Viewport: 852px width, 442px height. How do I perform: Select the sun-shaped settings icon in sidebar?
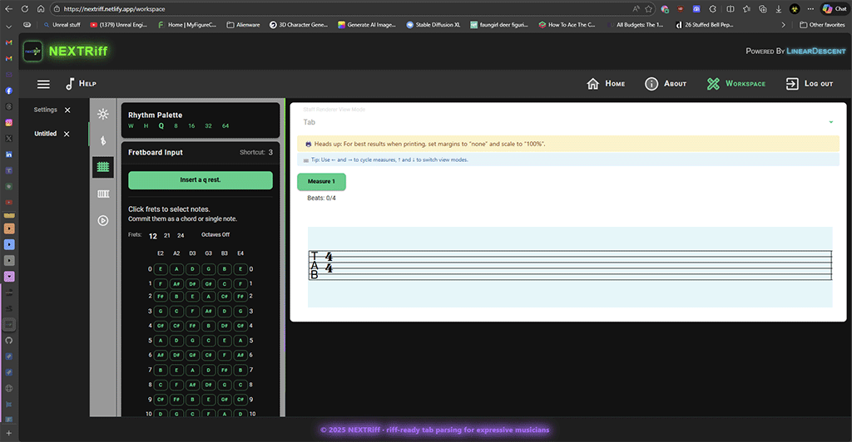(103, 114)
